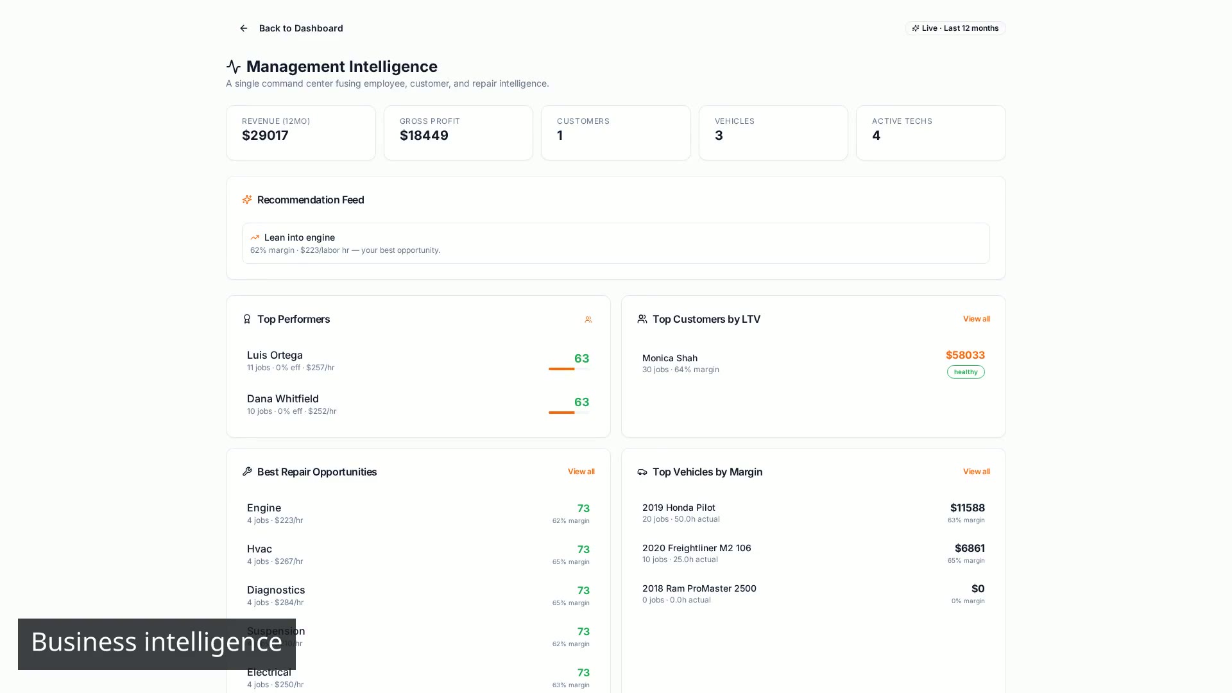Click the back arrow icon

click(x=244, y=28)
